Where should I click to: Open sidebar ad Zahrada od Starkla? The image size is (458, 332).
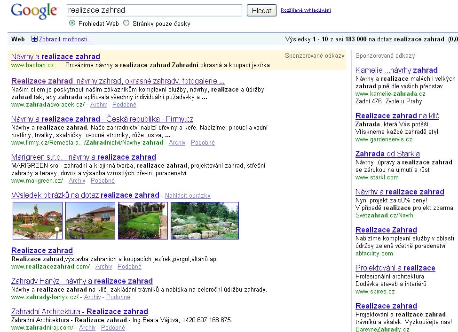point(387,154)
